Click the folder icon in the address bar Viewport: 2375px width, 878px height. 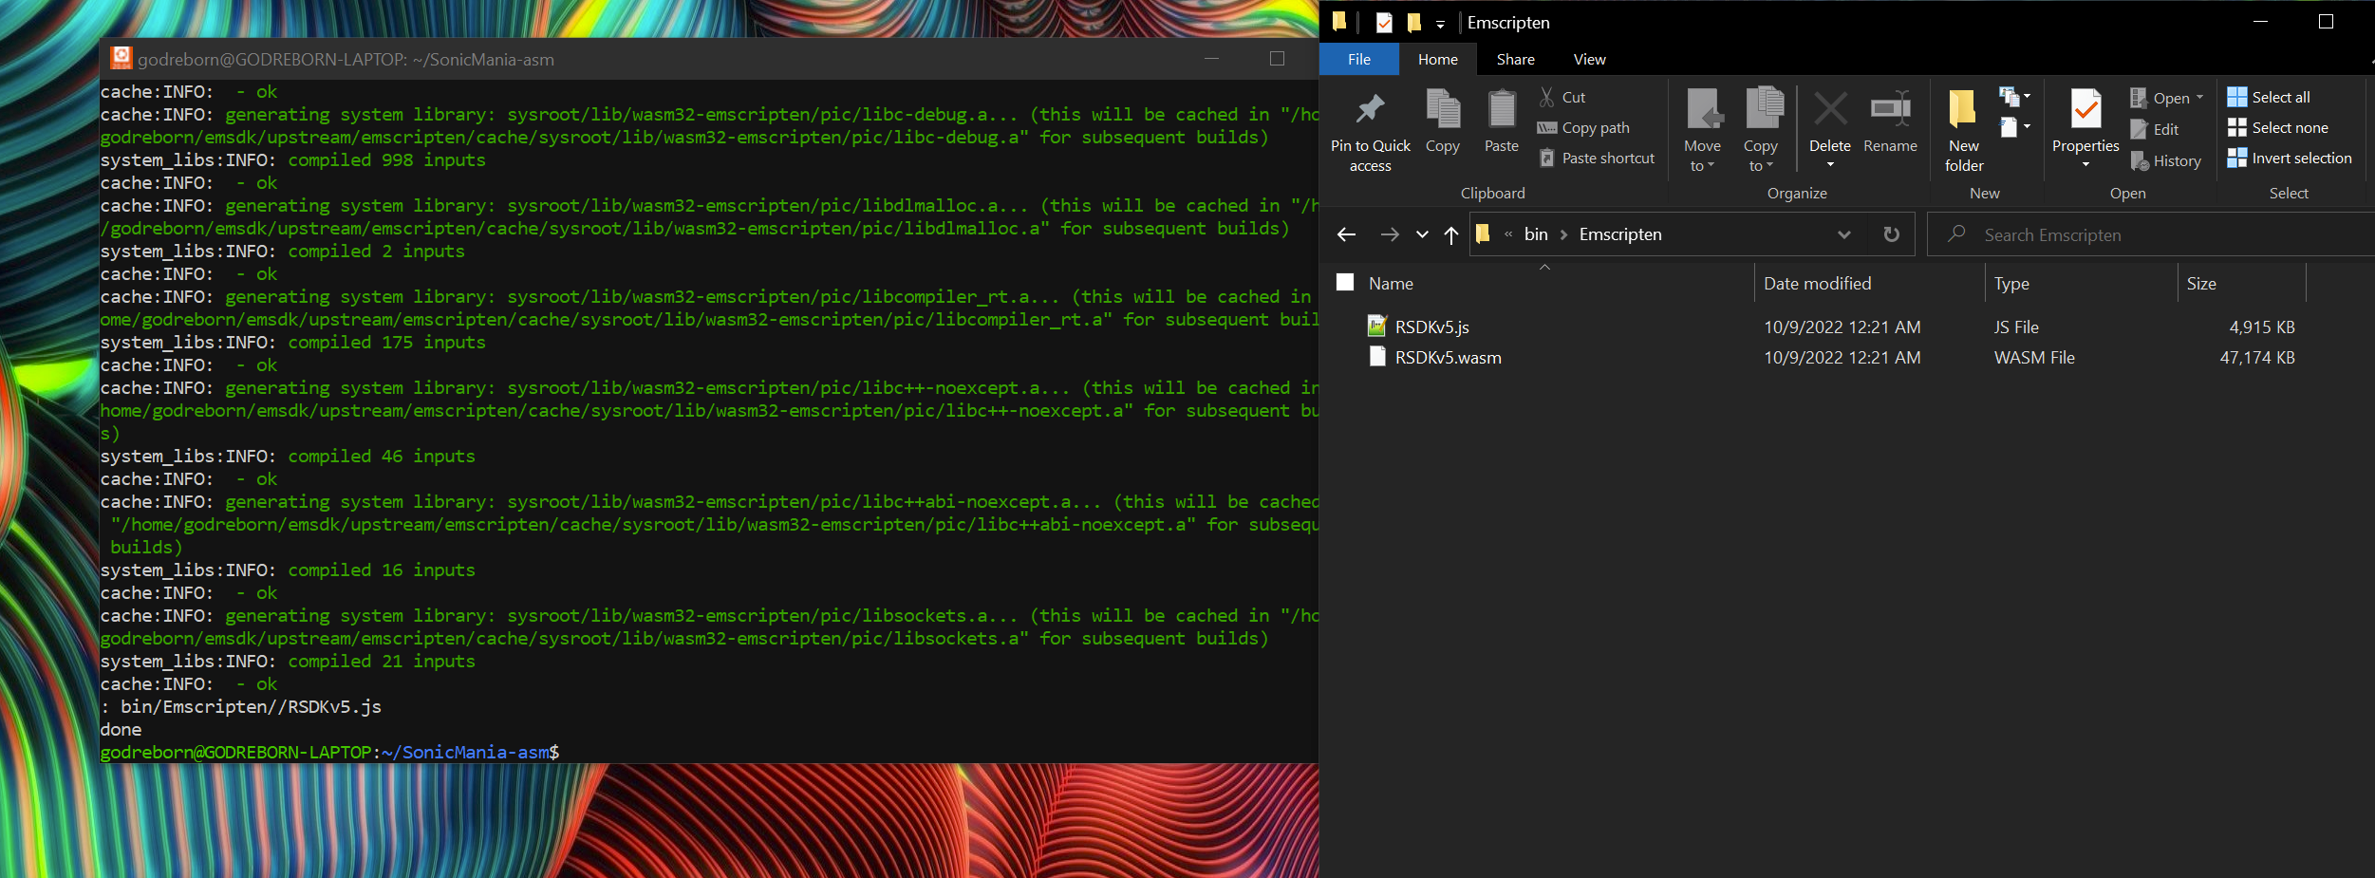click(x=1483, y=234)
